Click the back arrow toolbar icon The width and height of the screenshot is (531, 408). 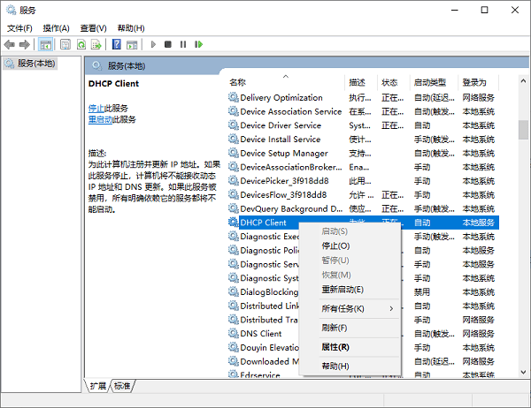click(10, 44)
